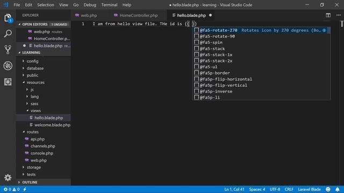Change indentation via Spaces: 4
This screenshot has height=193, width=344.
[257, 189]
